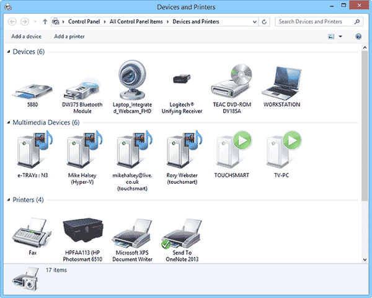Collapse the Multimedia Devices (6) group

(x=8, y=123)
